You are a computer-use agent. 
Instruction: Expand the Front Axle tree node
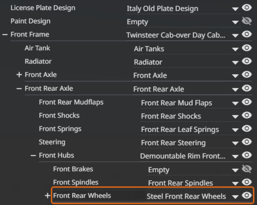pyautogui.click(x=19, y=75)
